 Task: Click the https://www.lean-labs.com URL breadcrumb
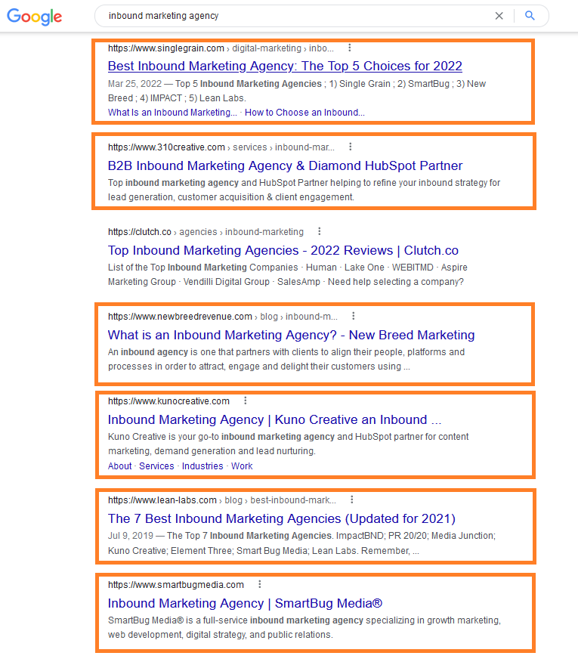pyautogui.click(x=222, y=500)
